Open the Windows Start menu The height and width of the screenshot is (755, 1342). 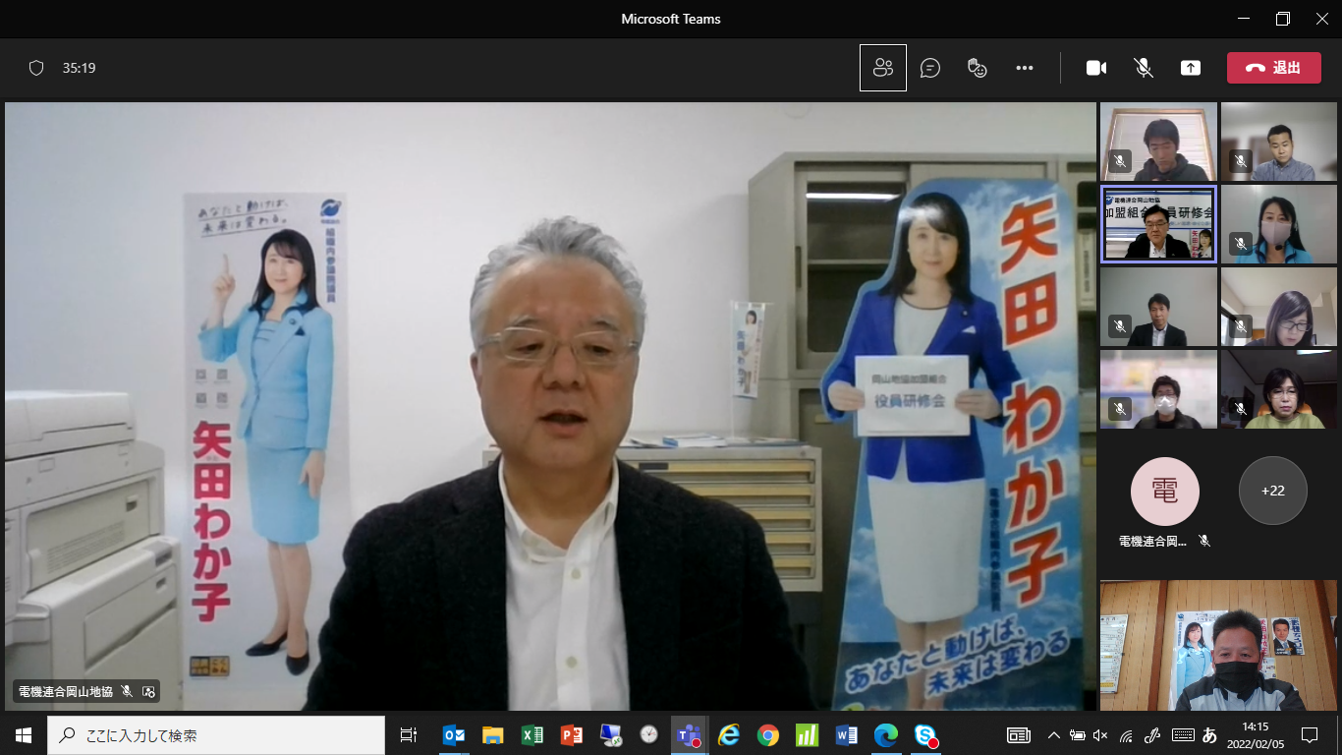[24, 734]
